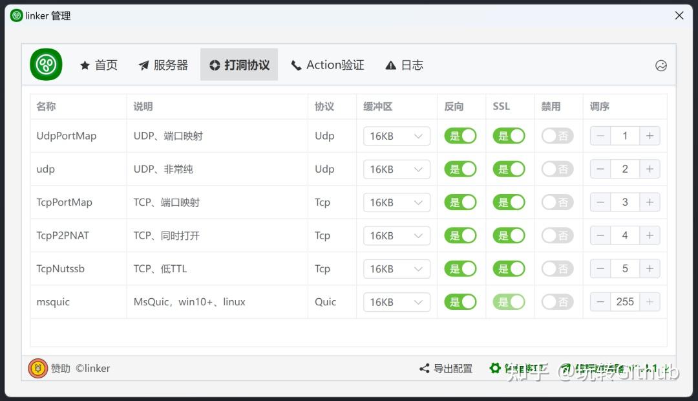Enable 禁用 switch for udp row
The height and width of the screenshot is (401, 698).
click(x=557, y=169)
